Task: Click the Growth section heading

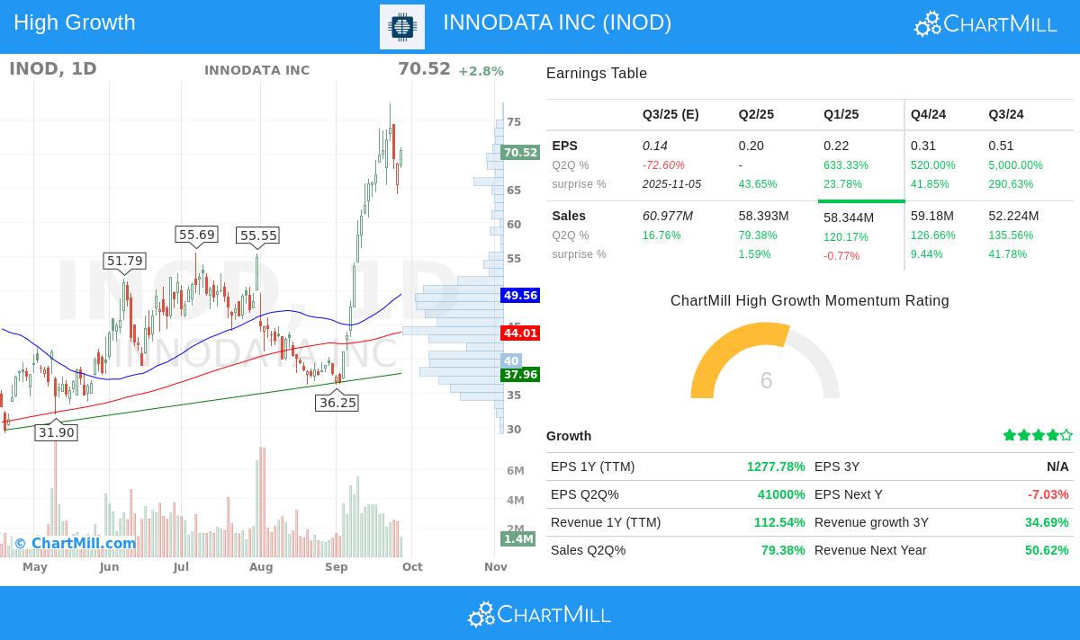Action: pyautogui.click(x=569, y=436)
